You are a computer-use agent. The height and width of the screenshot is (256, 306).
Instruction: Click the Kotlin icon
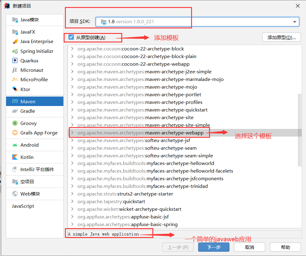[15, 157]
